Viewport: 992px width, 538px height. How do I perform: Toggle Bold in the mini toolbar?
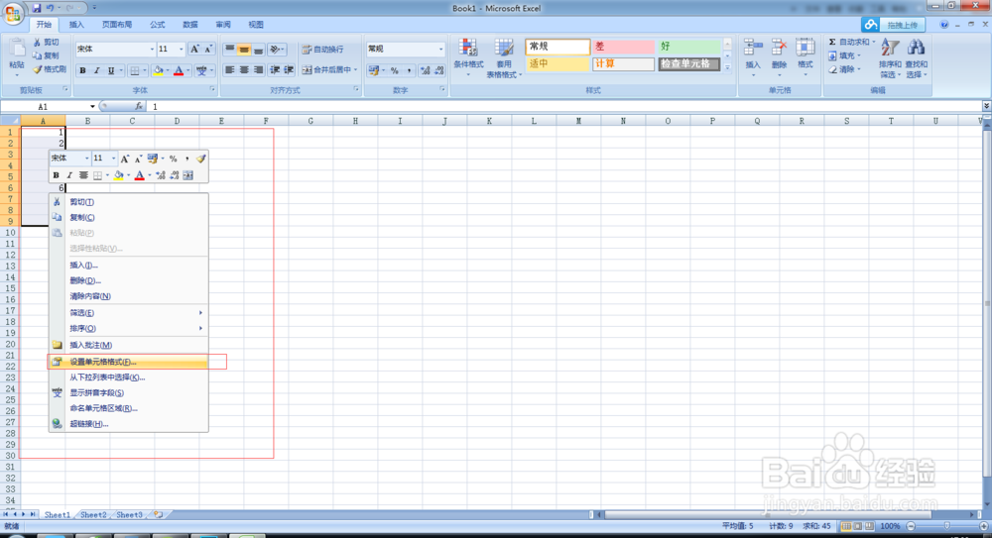(56, 175)
